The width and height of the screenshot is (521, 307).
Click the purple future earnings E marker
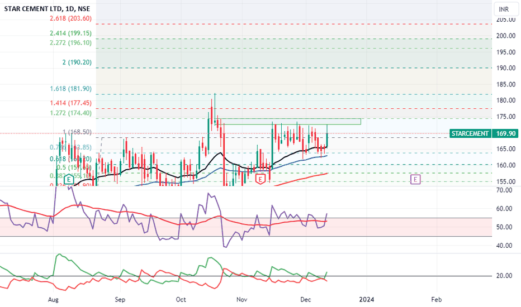[x=415, y=180]
